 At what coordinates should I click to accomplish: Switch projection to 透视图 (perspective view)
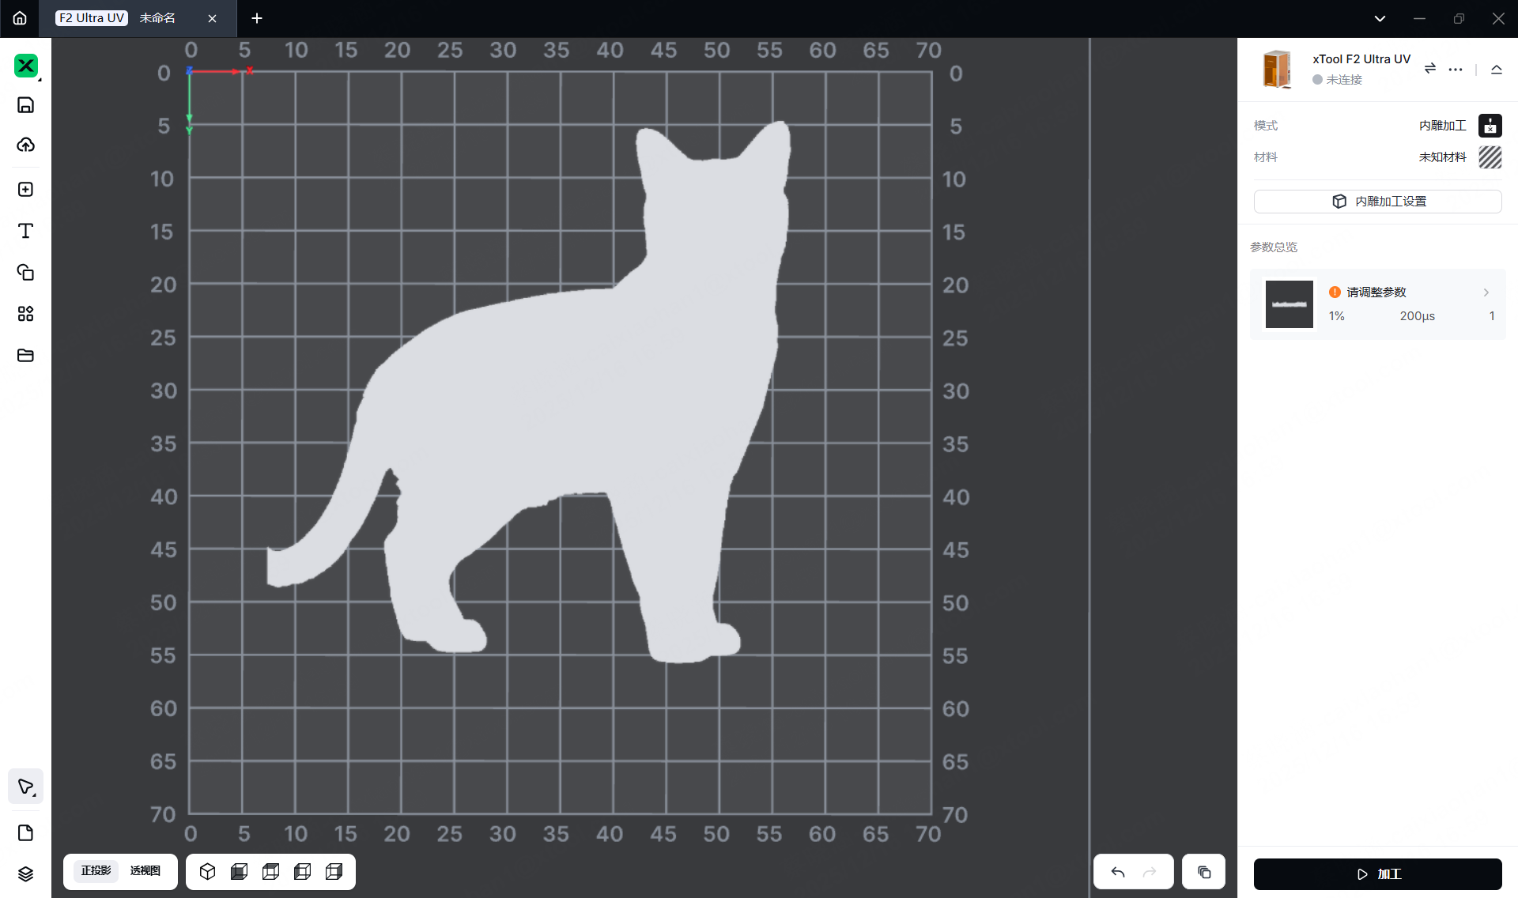[x=145, y=871]
